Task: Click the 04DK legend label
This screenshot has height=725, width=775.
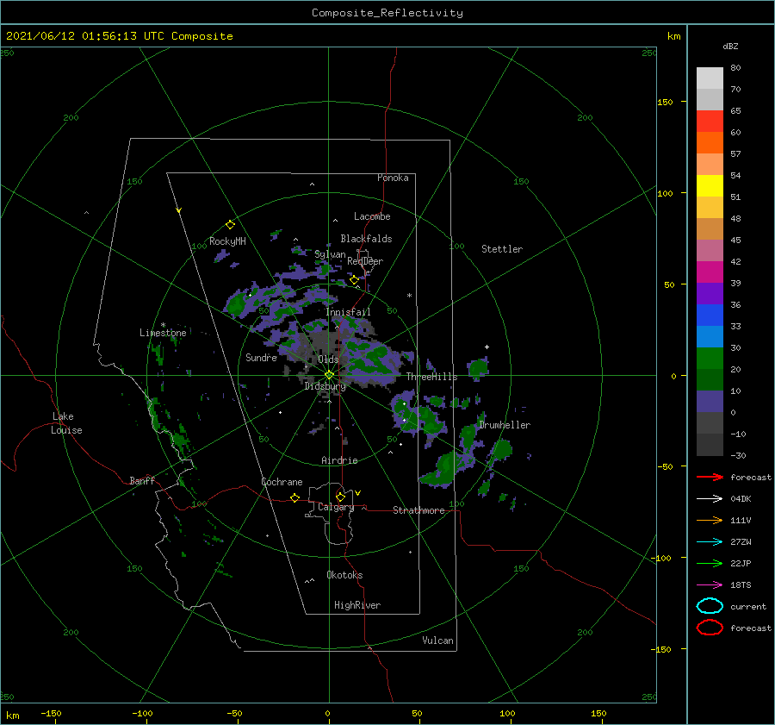Action: click(x=741, y=499)
